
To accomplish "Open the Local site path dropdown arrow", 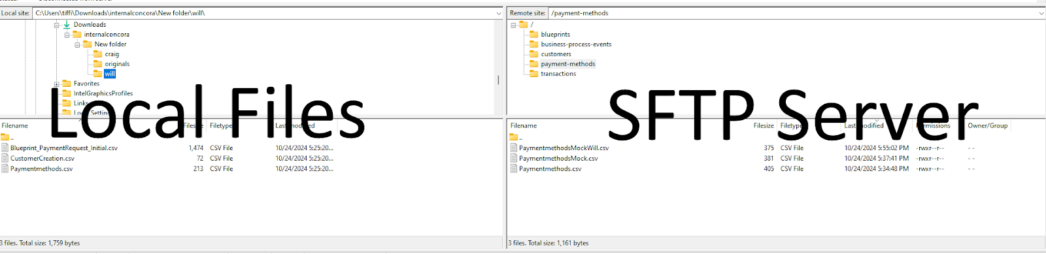I will (x=499, y=13).
